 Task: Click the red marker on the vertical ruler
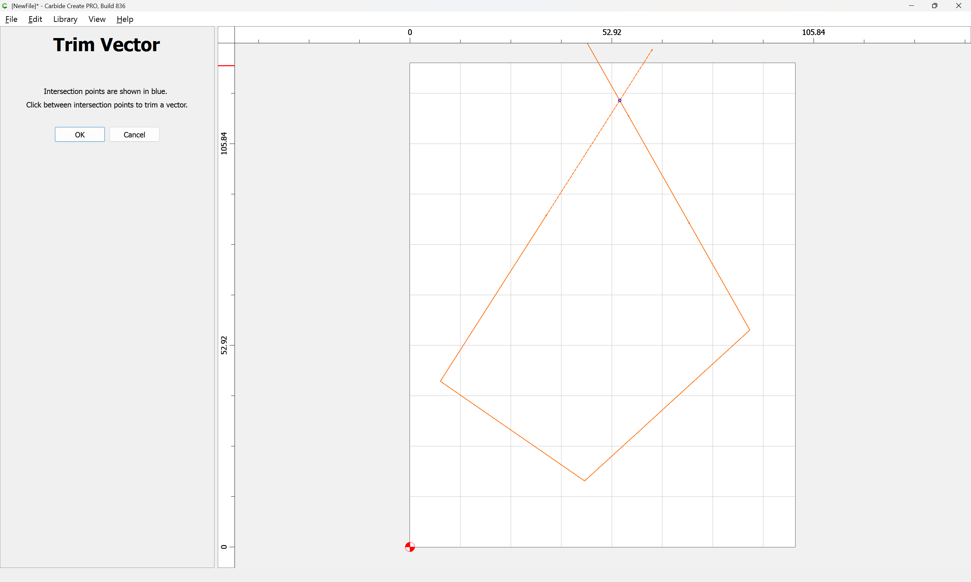[x=226, y=65]
